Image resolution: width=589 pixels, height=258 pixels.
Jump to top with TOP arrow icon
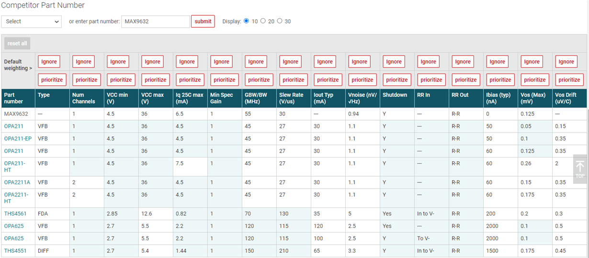580,169
